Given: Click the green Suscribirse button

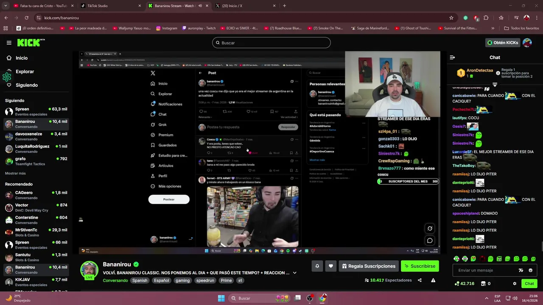Looking at the screenshot, I should coord(420,266).
